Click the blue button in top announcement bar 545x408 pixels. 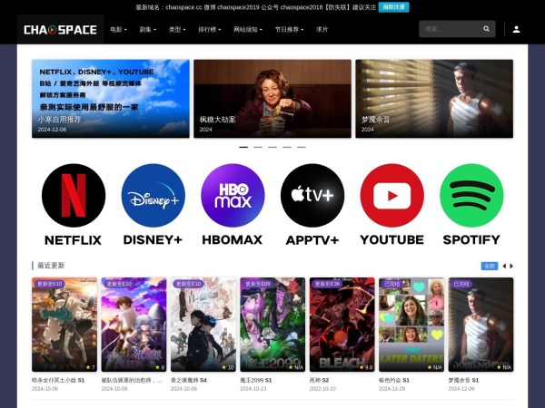click(393, 6)
